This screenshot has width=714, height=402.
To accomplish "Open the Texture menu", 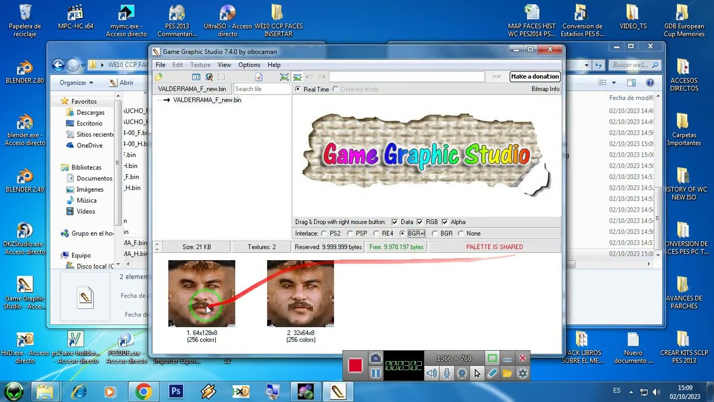I will 200,65.
